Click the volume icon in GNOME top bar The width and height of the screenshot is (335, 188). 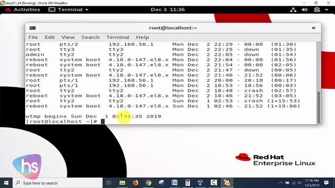(x=305, y=10)
